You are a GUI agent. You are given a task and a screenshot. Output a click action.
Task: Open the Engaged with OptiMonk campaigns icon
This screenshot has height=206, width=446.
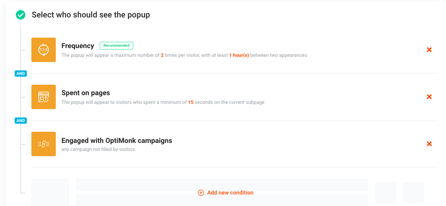point(43,144)
